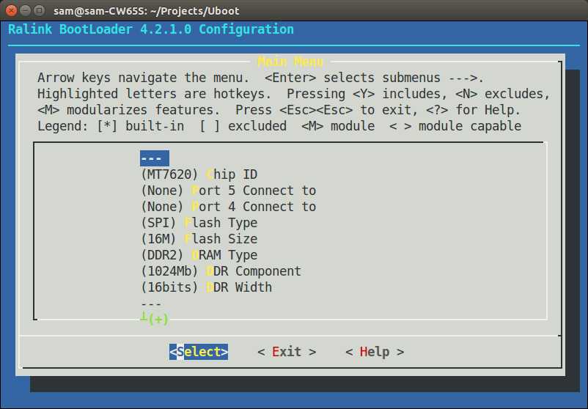Click the Ralink BootLoader 4.2.1.0 Configuration heading

click(151, 29)
